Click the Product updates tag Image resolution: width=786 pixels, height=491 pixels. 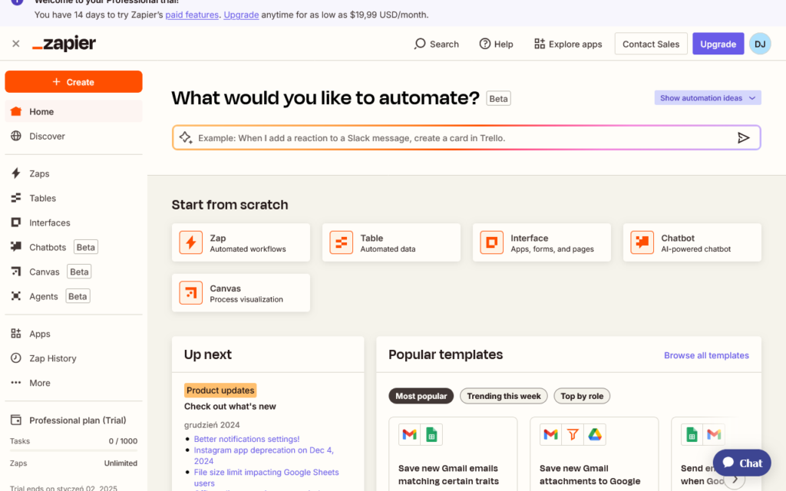tap(220, 390)
